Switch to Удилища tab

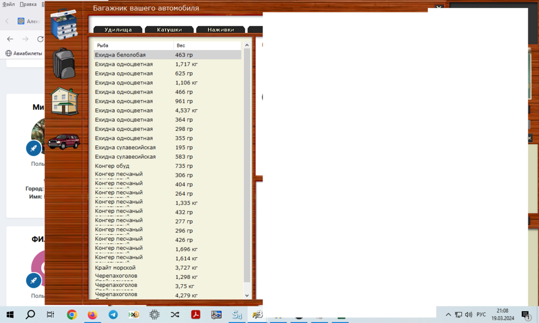[118, 30]
